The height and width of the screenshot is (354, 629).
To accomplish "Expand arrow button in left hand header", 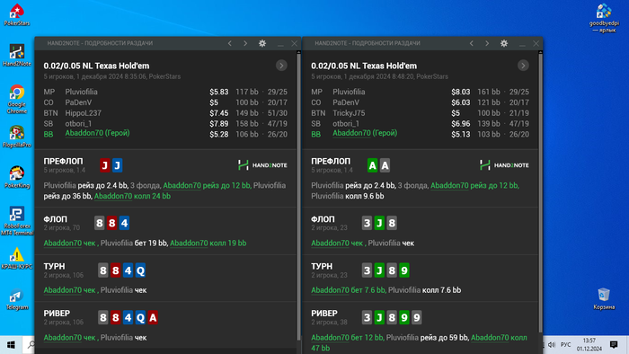I will click(x=281, y=66).
